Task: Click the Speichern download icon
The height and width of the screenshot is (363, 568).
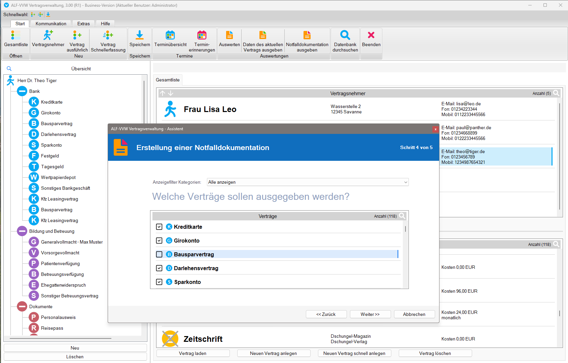Action: click(140, 35)
